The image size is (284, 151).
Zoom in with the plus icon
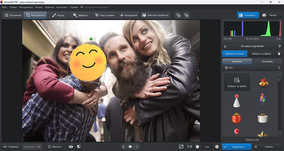217,147
